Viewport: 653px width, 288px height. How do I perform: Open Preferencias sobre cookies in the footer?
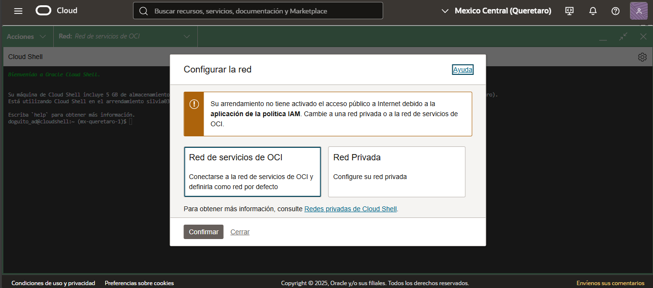tap(139, 283)
